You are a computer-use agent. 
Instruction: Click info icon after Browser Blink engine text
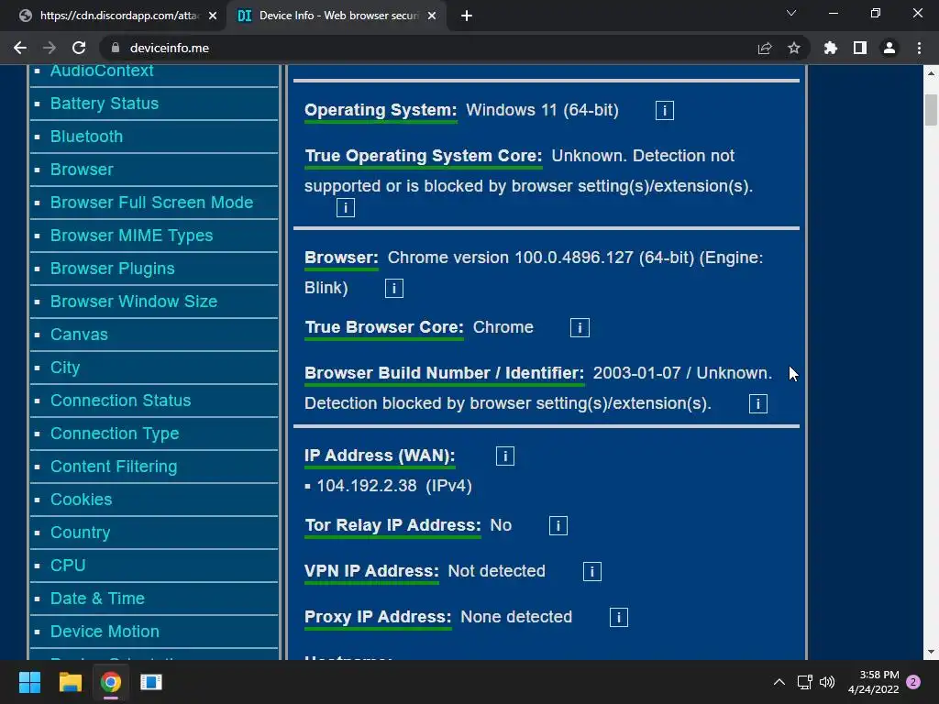393,288
